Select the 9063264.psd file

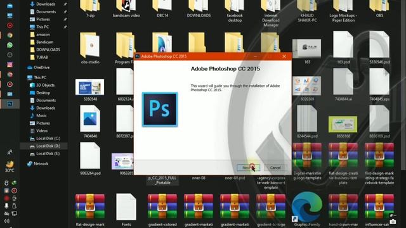[x=90, y=159]
